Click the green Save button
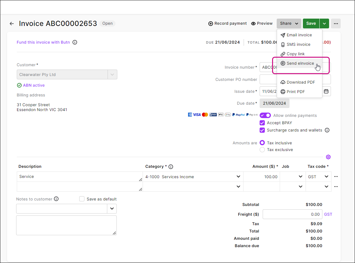355x263 pixels. pyautogui.click(x=311, y=23)
